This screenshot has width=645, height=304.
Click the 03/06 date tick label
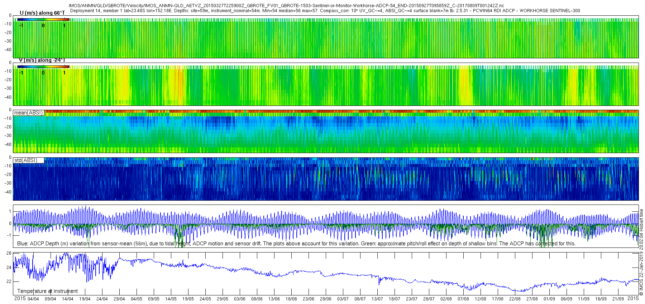coord(240,299)
